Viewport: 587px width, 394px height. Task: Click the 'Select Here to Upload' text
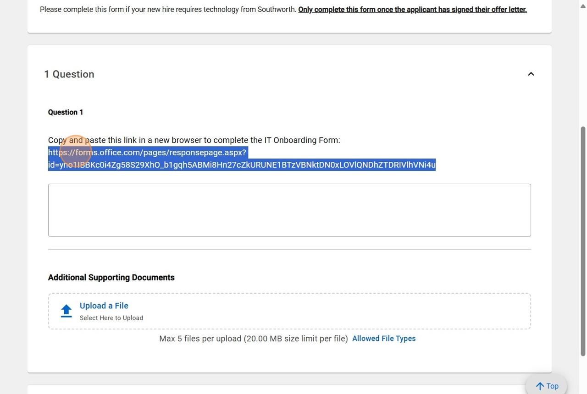pyautogui.click(x=111, y=318)
